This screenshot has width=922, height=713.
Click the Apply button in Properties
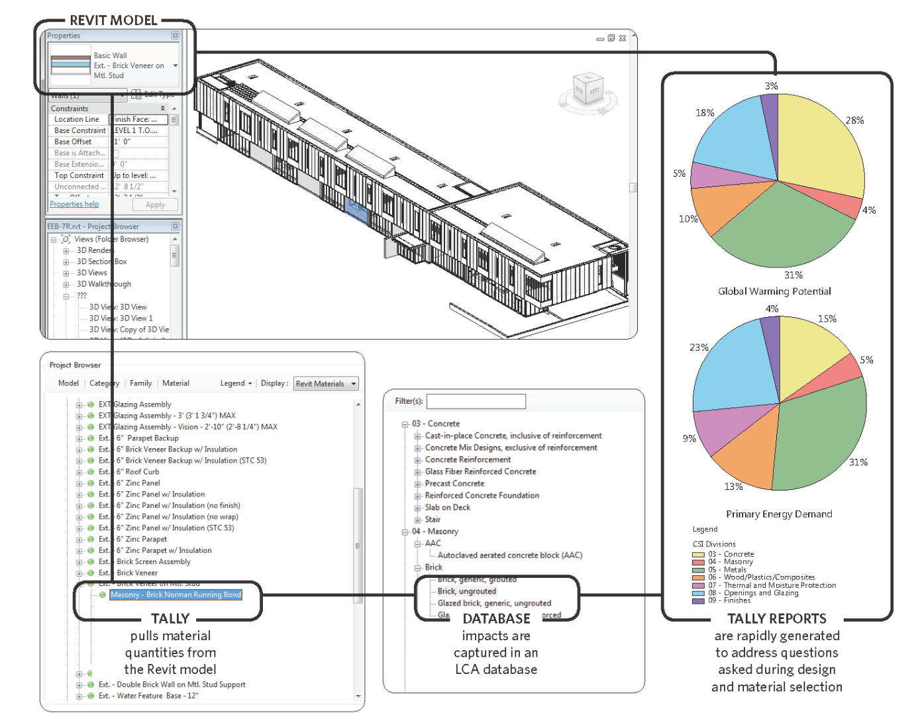155,205
